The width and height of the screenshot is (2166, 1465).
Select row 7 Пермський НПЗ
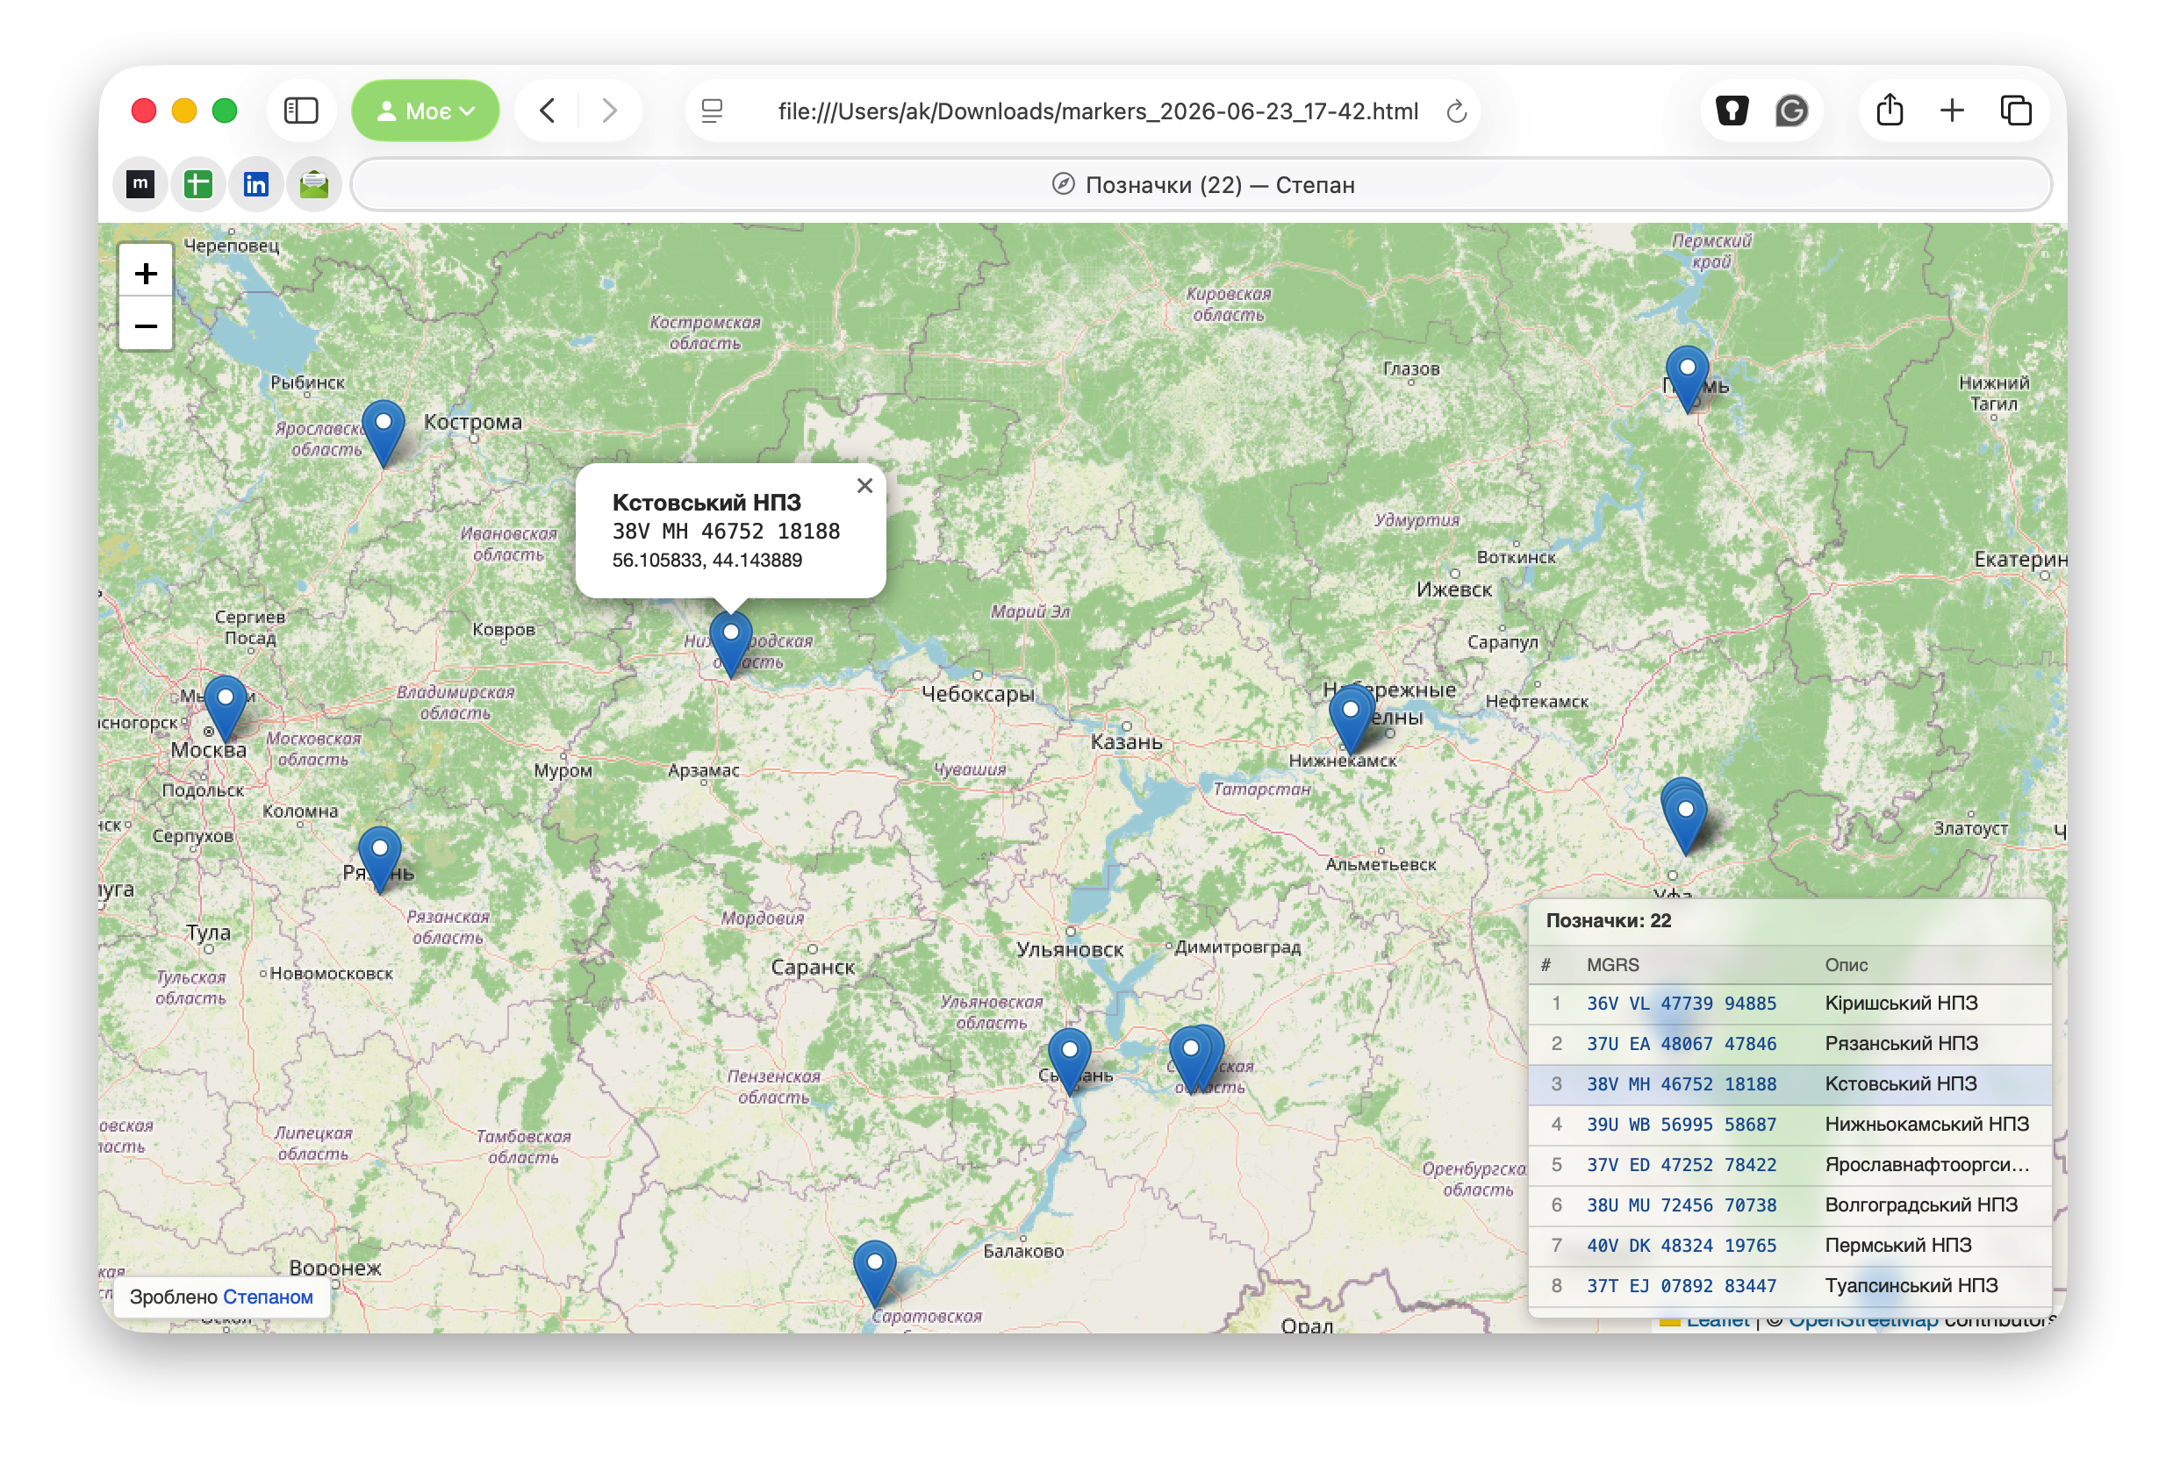tap(1789, 1245)
